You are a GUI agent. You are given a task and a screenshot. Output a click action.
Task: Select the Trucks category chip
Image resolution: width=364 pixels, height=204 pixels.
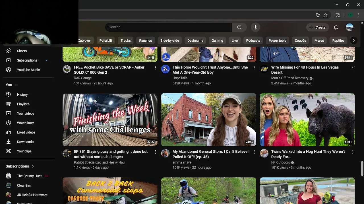pyautogui.click(x=125, y=41)
